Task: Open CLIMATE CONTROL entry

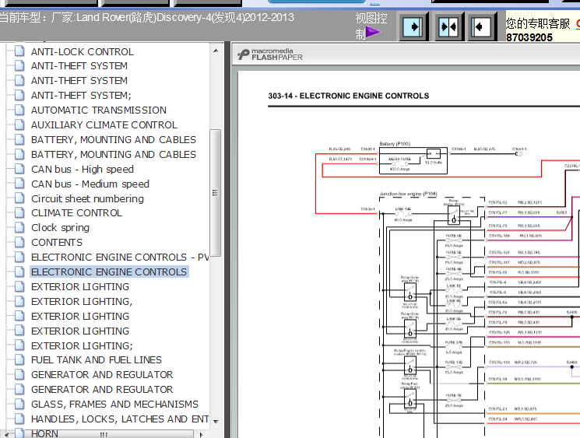Action: 76,213
